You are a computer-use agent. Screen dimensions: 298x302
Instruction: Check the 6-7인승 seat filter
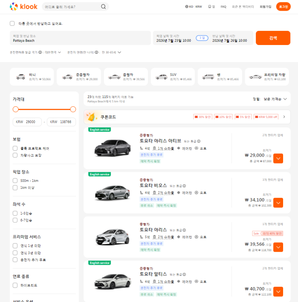pos(15,220)
